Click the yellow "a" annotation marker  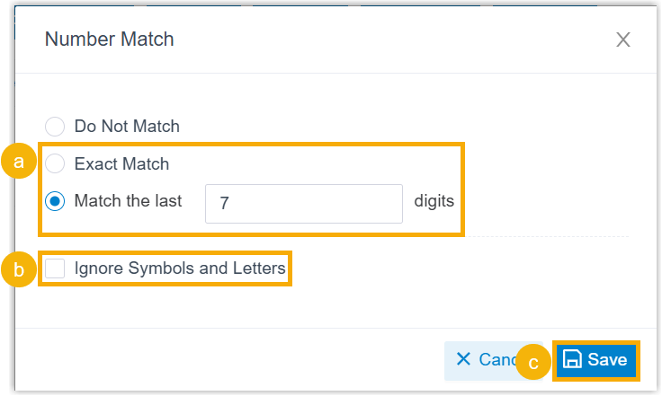click(x=18, y=163)
